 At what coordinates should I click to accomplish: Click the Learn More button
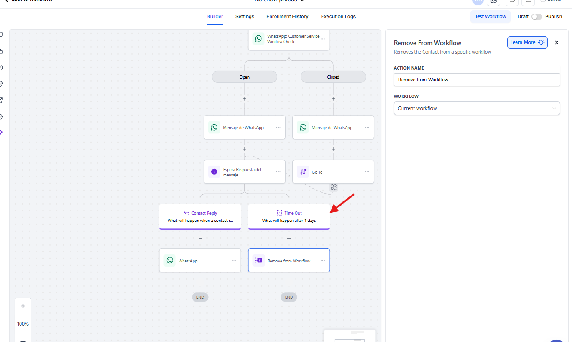tap(527, 42)
